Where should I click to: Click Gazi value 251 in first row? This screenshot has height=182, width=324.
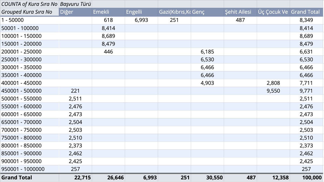pyautogui.click(x=174, y=20)
